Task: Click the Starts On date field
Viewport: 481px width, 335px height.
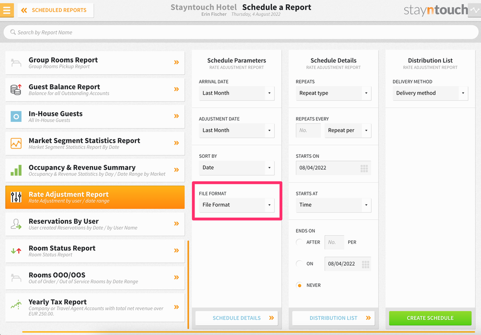Action: pos(334,168)
